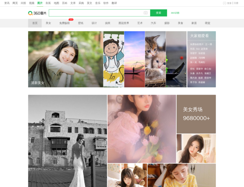Select the 汽车 category tab
The width and height of the screenshot is (244, 187).
tap(154, 23)
